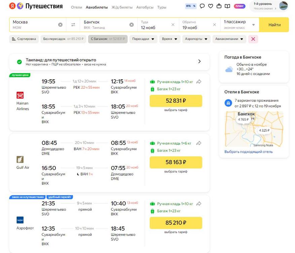Toggle the С багажом filter
This screenshot has height=253, width=295.
click(108, 39)
